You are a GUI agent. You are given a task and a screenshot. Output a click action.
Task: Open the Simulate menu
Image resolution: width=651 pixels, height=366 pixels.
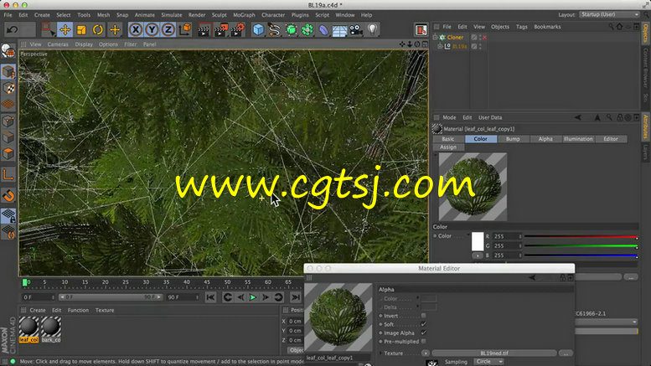(x=172, y=15)
